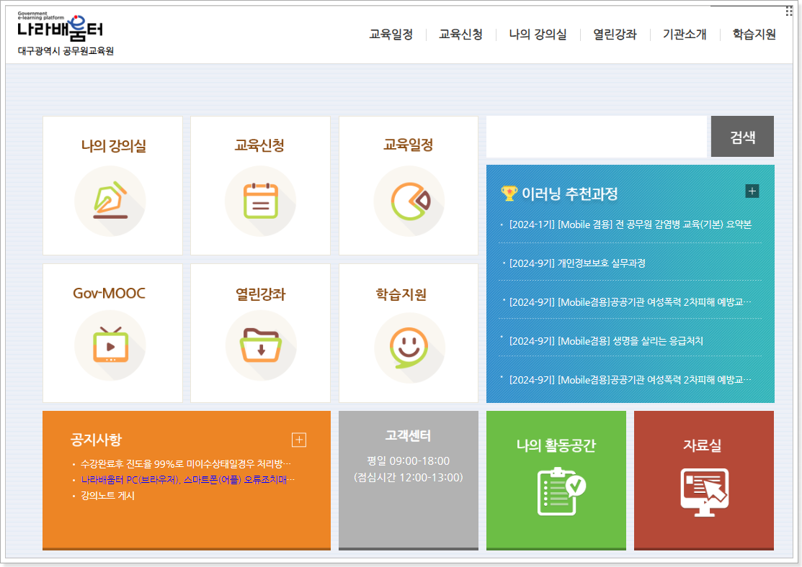Viewport: 802px width, 567px height.
Task: Click the 교육일정 pie chart icon
Action: click(x=409, y=200)
